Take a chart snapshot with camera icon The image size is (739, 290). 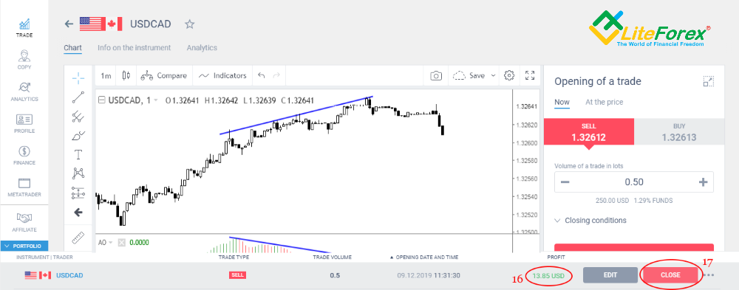[437, 75]
